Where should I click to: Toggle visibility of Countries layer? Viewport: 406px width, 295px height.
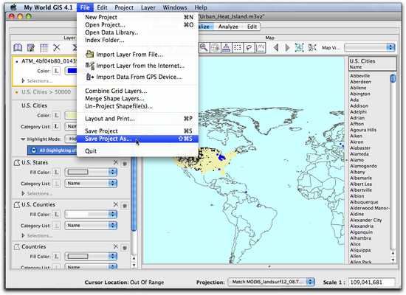pyautogui.click(x=125, y=248)
